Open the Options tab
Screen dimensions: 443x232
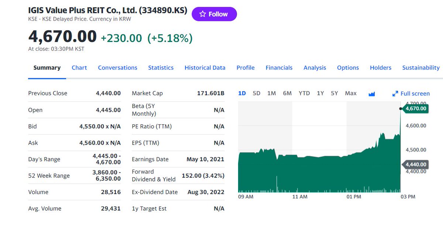click(x=348, y=68)
